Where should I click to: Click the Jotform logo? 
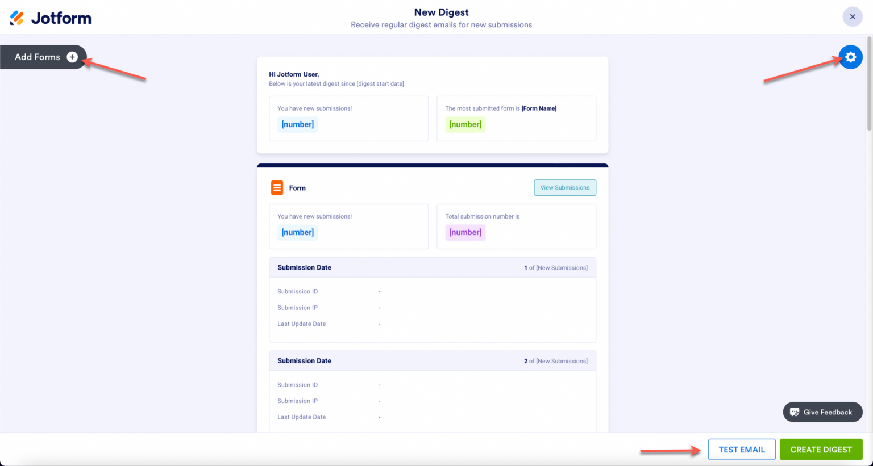[x=50, y=17]
